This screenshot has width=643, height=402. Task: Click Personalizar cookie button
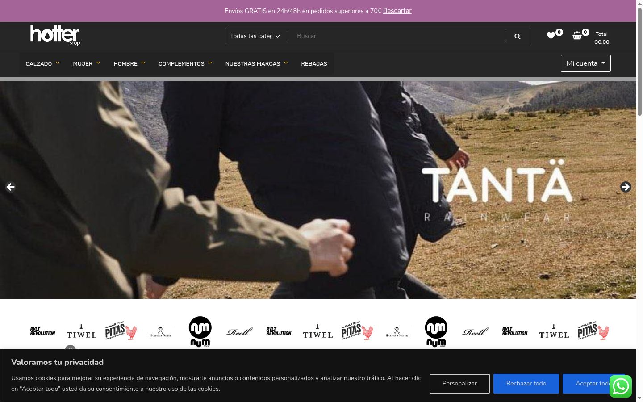tap(459, 384)
